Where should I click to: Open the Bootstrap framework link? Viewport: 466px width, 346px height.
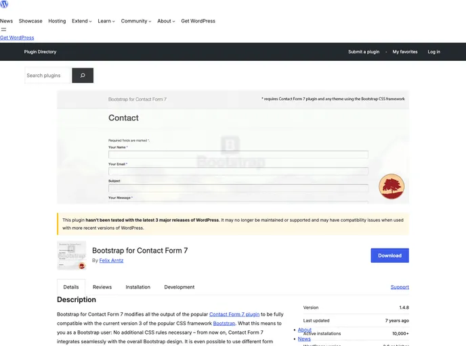point(224,324)
